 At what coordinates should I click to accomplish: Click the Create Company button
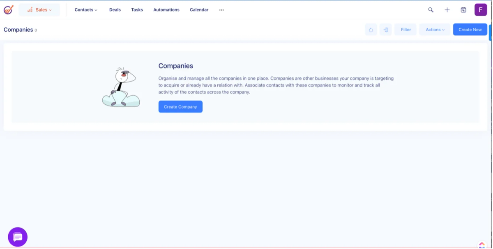180,107
